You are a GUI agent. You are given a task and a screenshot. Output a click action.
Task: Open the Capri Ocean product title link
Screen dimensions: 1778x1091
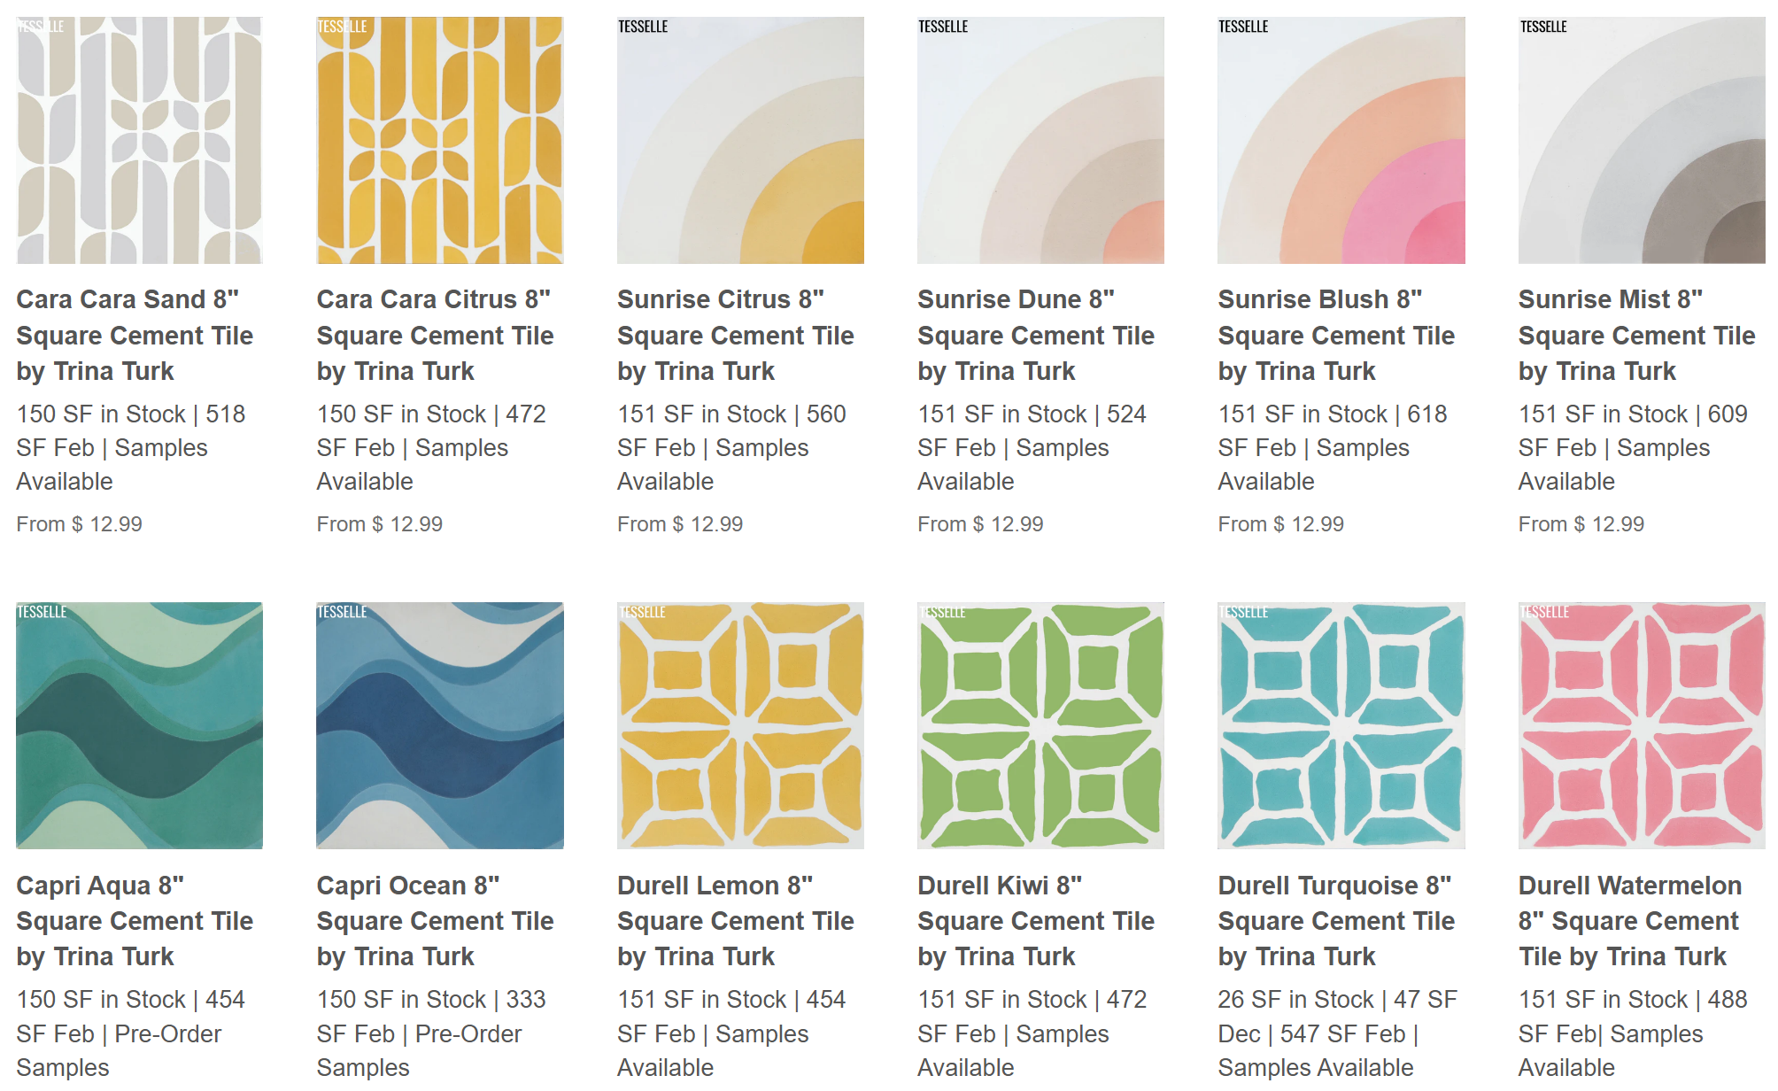pos(435,921)
